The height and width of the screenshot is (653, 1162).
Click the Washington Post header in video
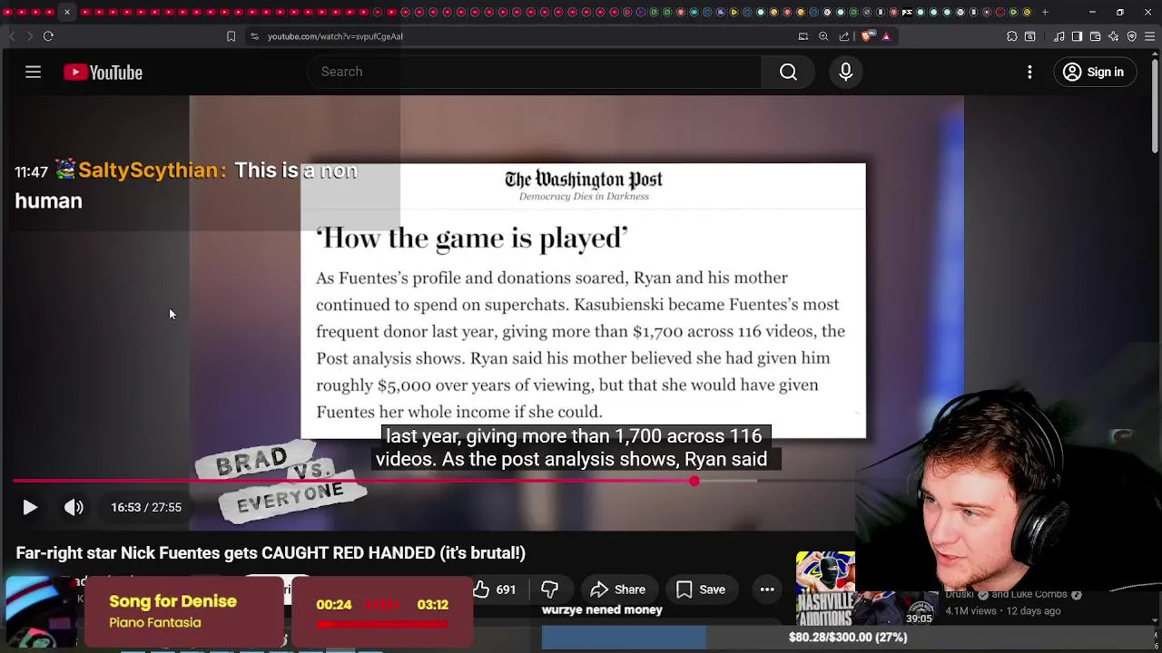pos(584,184)
